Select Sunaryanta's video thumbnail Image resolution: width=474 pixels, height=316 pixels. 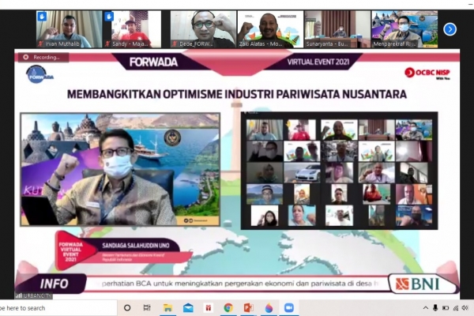[337, 29]
